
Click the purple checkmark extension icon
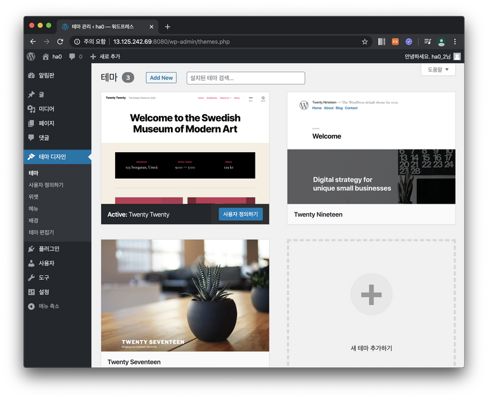pyautogui.click(x=409, y=41)
